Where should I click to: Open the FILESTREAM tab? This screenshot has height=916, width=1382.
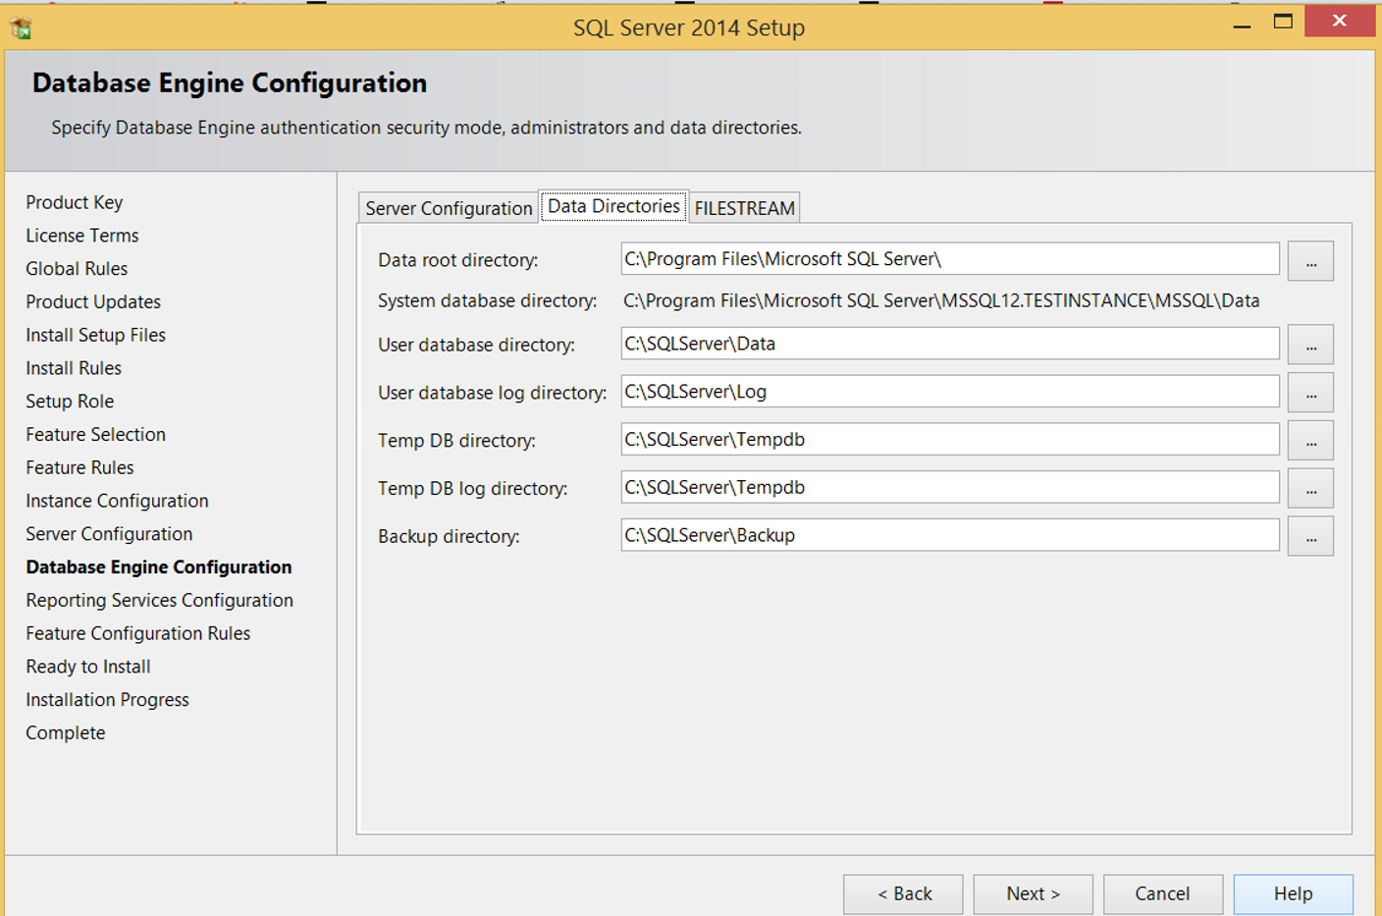(745, 208)
